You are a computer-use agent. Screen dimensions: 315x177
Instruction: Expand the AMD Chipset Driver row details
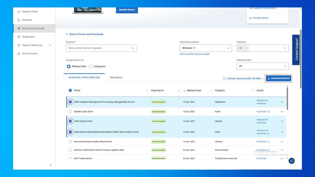(282, 121)
